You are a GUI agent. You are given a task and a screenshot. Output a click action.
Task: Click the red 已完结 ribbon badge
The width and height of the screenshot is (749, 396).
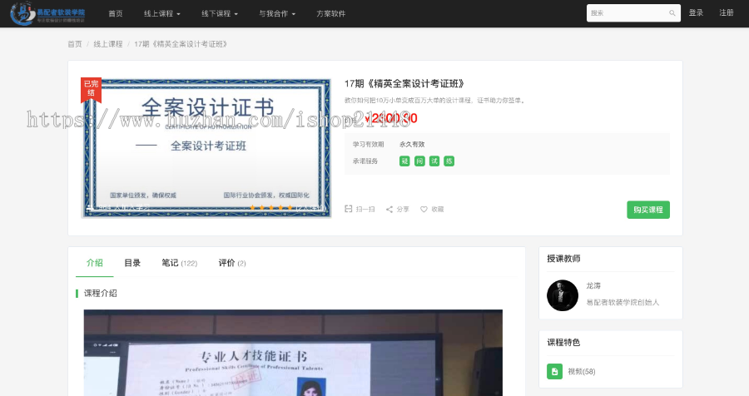[x=92, y=90]
